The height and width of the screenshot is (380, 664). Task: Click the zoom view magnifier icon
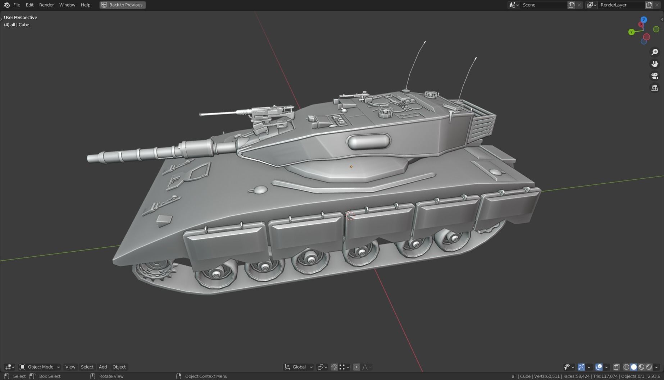pos(655,52)
